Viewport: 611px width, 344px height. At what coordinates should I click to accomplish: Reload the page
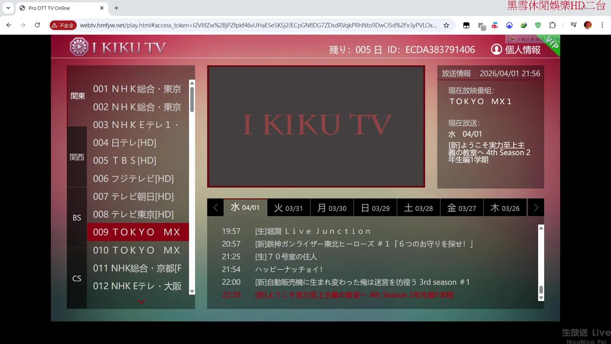[x=37, y=25]
